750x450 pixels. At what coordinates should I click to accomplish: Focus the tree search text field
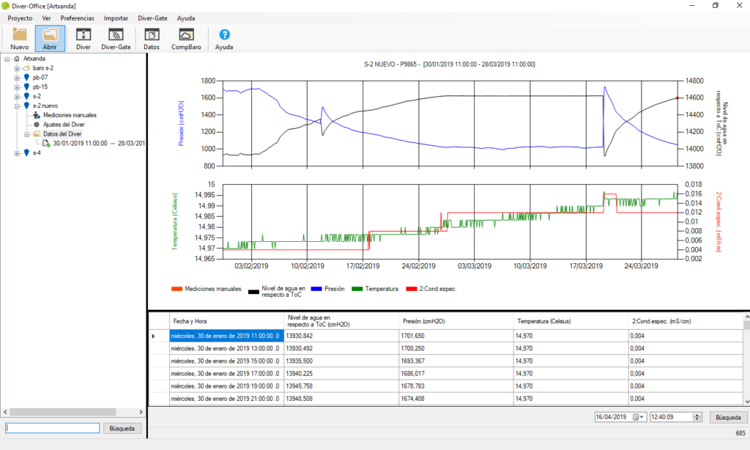click(x=53, y=428)
